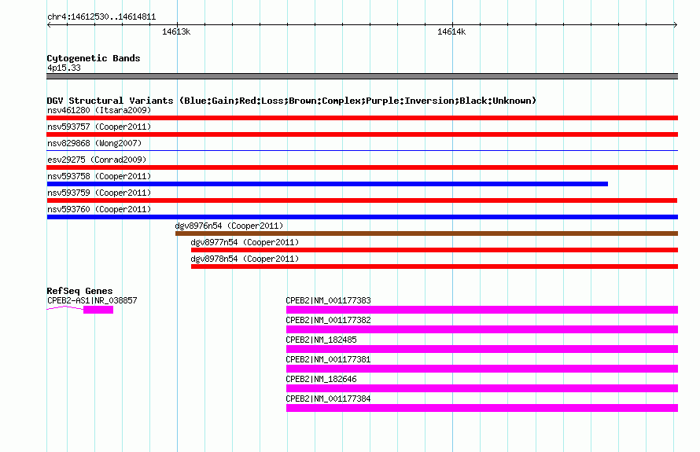Image resolution: width=700 pixels, height=452 pixels.
Task: Open the nsv829868 (Wong2007) label
Action: 94,143
